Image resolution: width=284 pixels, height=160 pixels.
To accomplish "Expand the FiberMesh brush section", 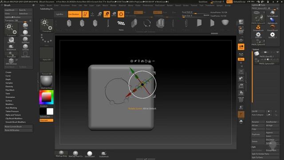I will click(x=10, y=90).
